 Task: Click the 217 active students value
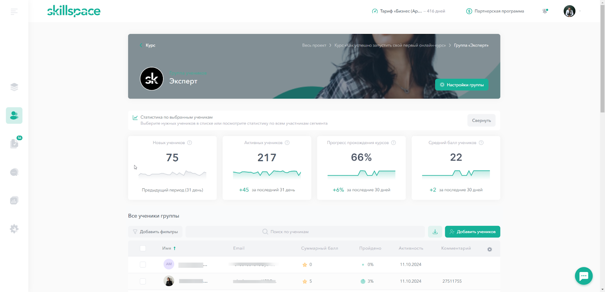coord(267,158)
